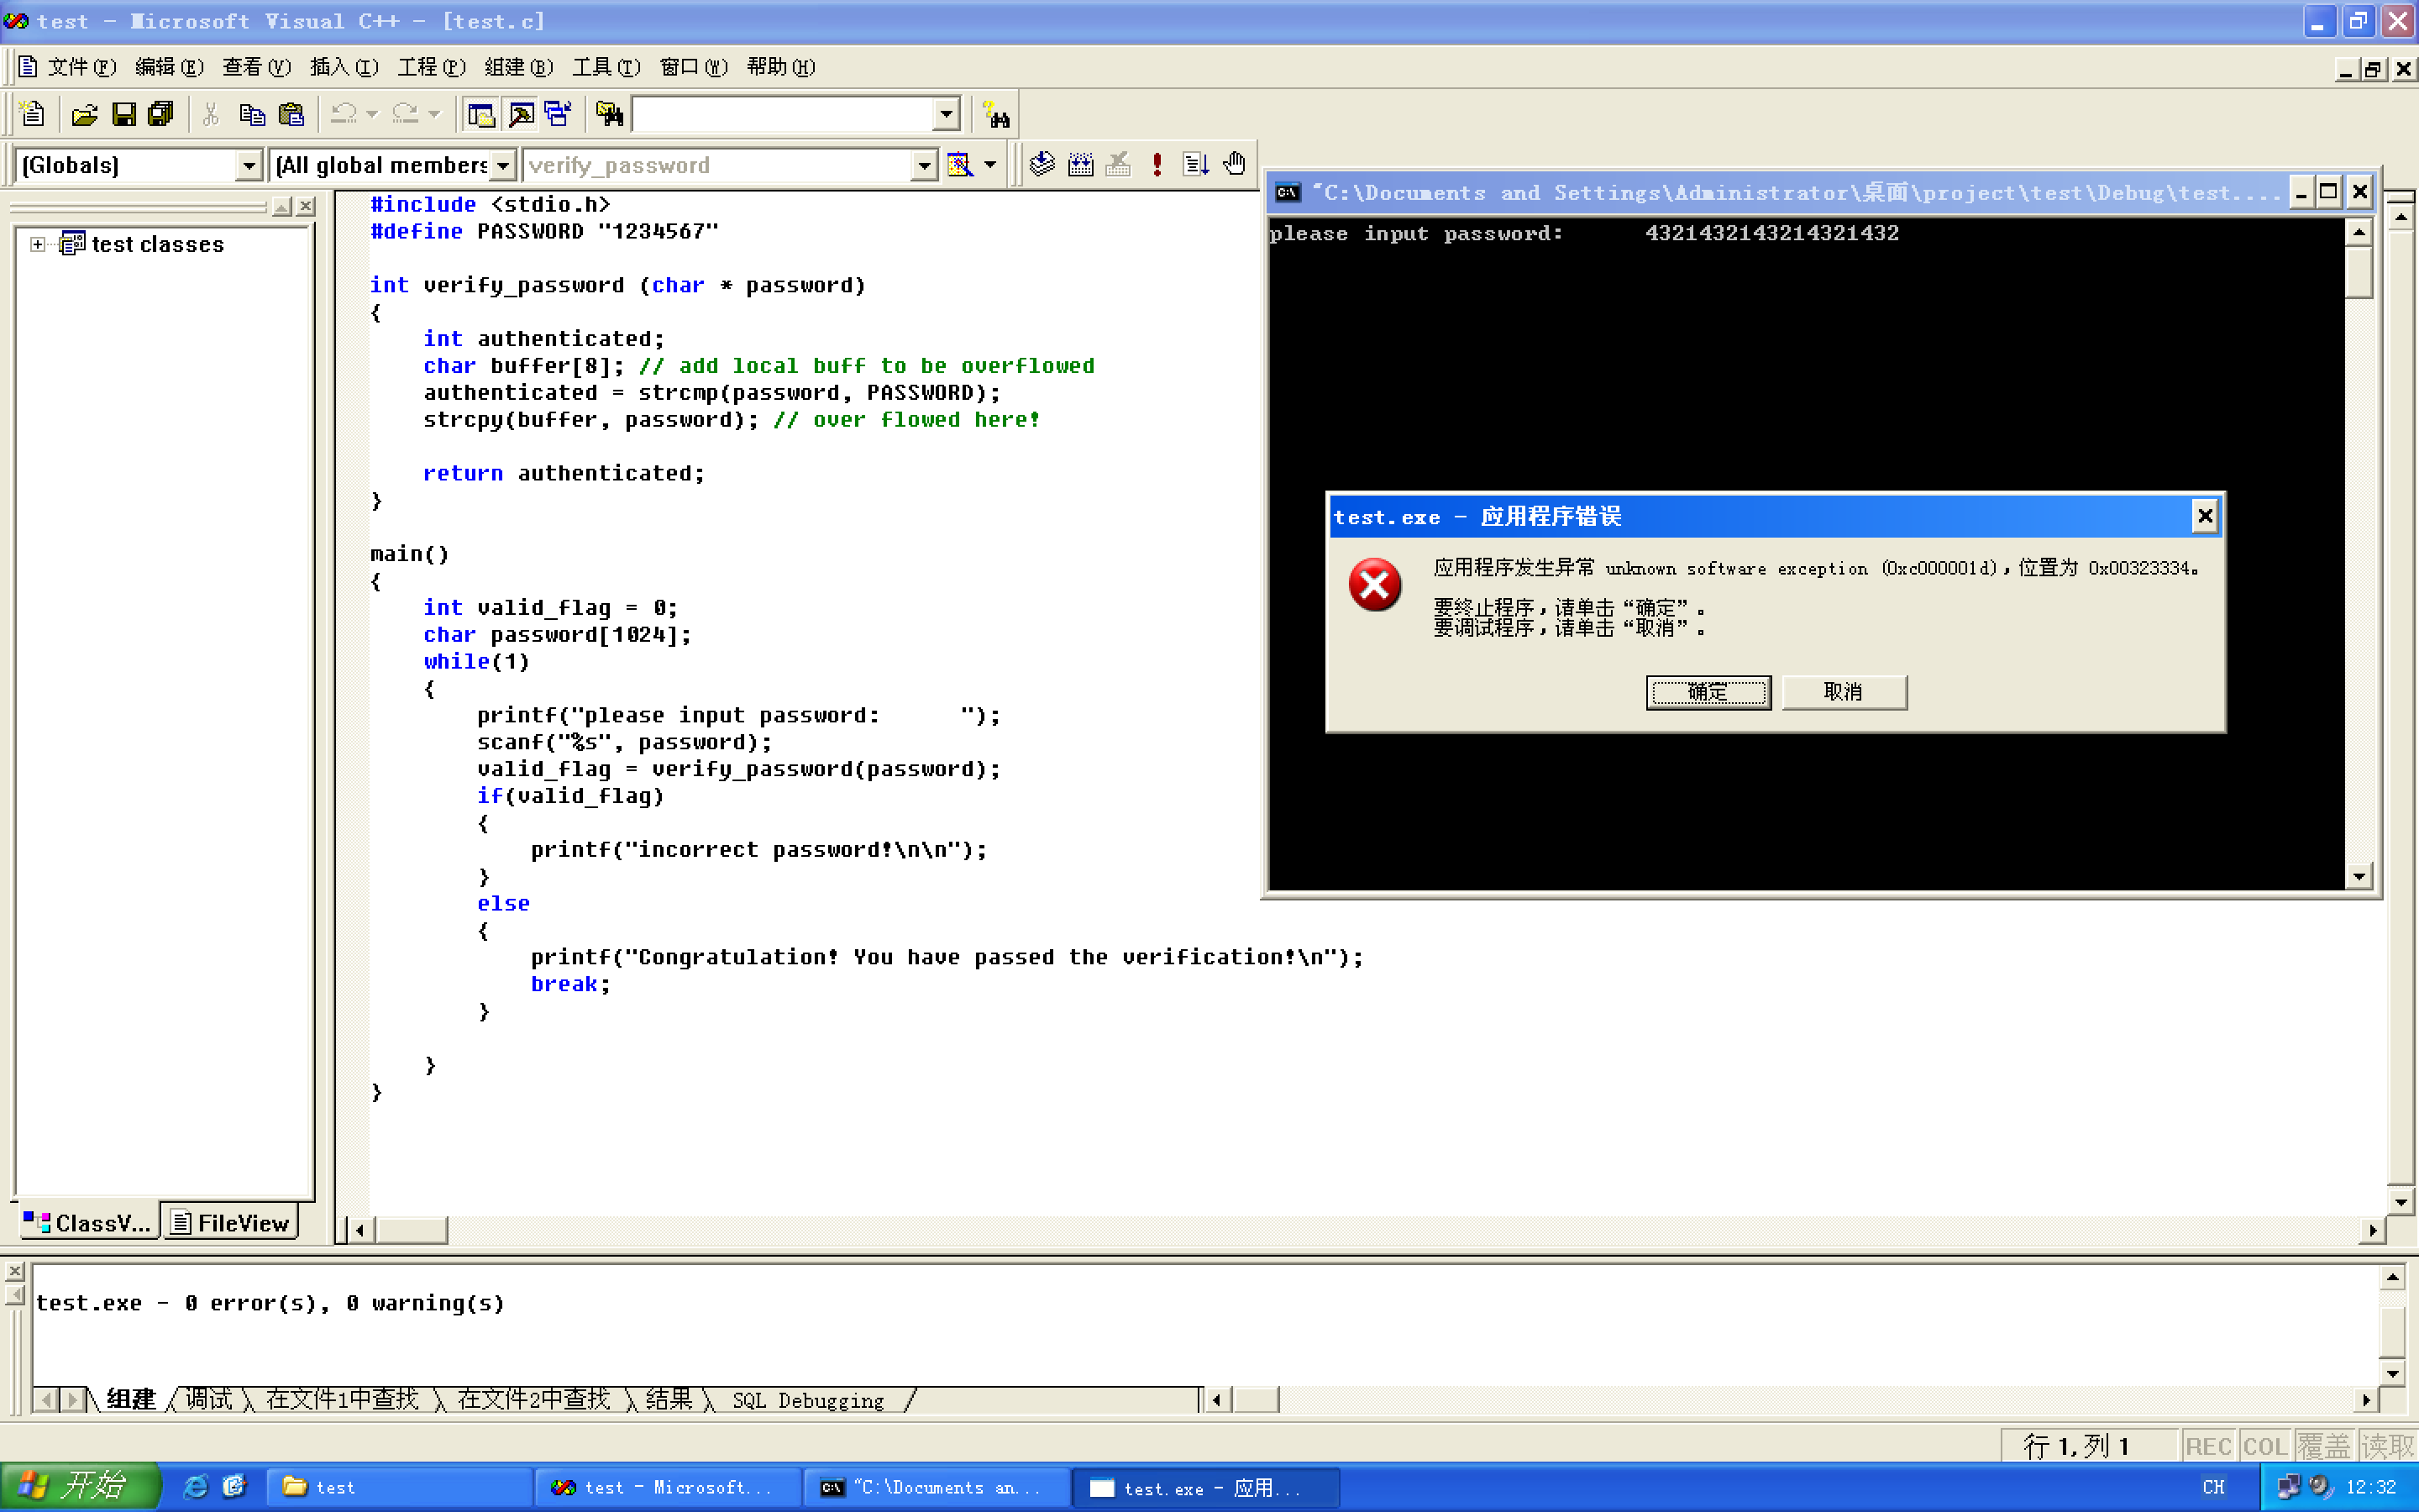
Task: Open the 窗口(W) menu
Action: point(694,67)
